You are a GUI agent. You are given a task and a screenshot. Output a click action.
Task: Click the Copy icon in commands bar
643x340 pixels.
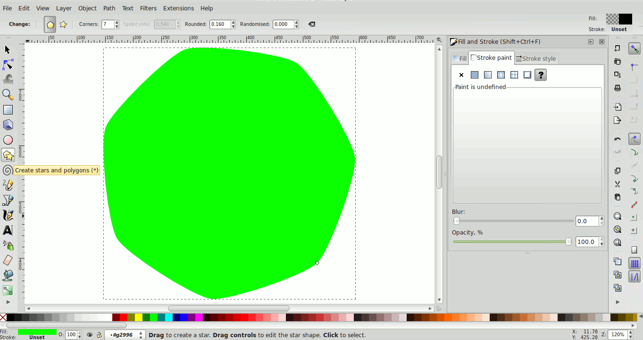coord(618,171)
